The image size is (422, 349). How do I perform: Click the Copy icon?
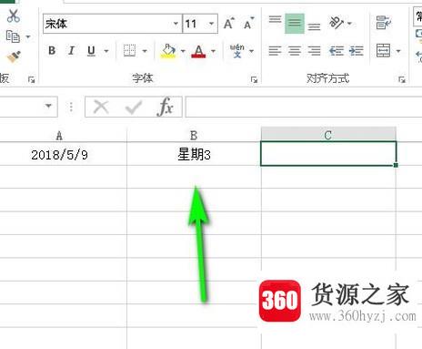tap(13, 36)
